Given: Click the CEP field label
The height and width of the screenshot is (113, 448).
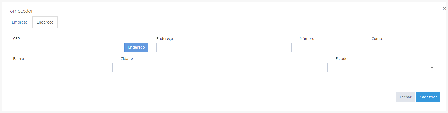Looking at the screenshot, I should coord(16,39).
